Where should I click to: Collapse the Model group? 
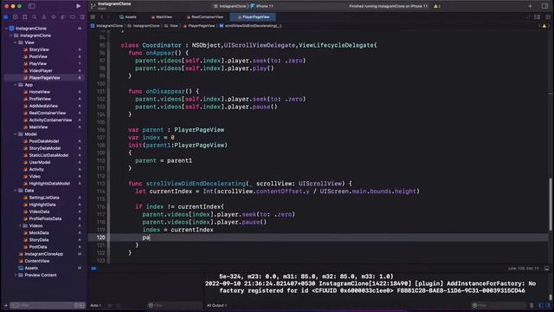point(16,134)
